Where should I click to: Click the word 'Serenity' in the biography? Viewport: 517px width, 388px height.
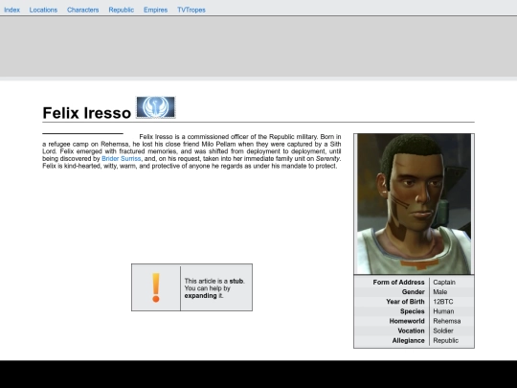(327, 159)
